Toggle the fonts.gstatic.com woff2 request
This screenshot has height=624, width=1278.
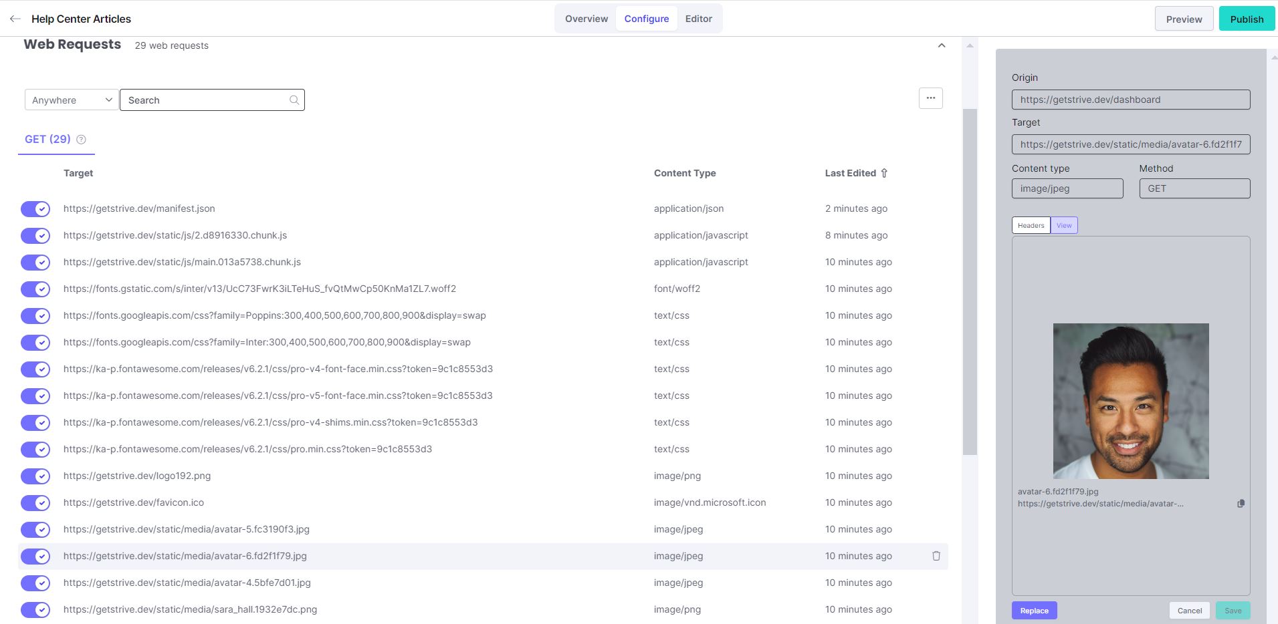(x=35, y=289)
